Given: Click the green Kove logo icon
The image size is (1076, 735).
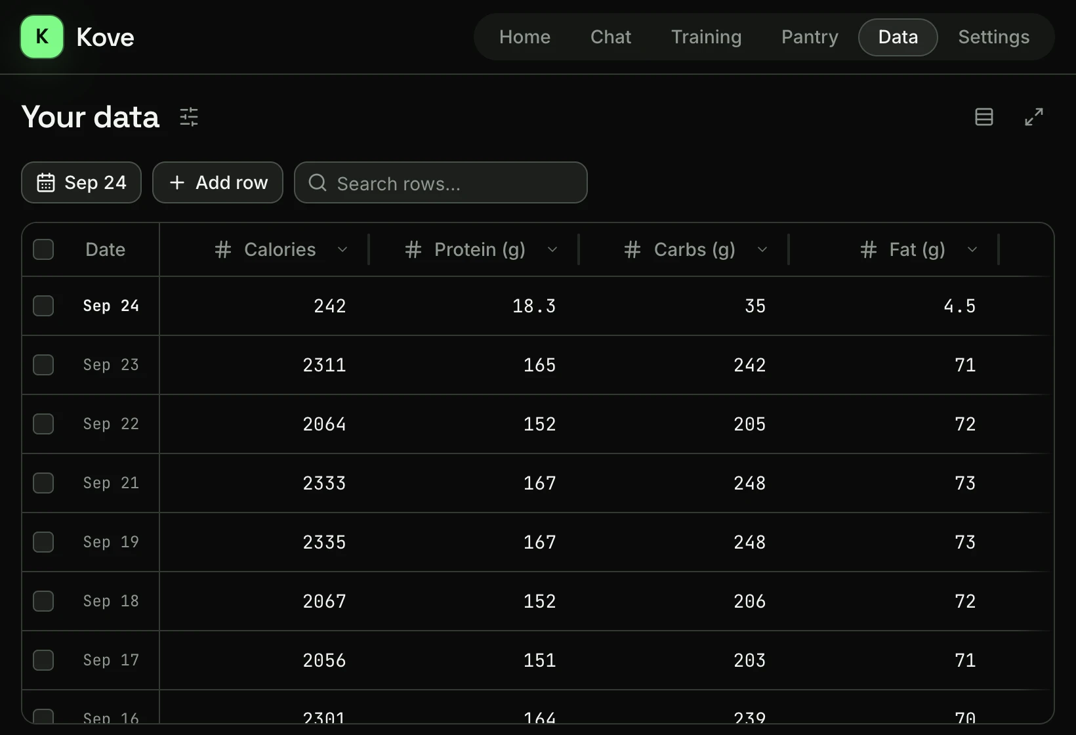Looking at the screenshot, I should tap(42, 37).
